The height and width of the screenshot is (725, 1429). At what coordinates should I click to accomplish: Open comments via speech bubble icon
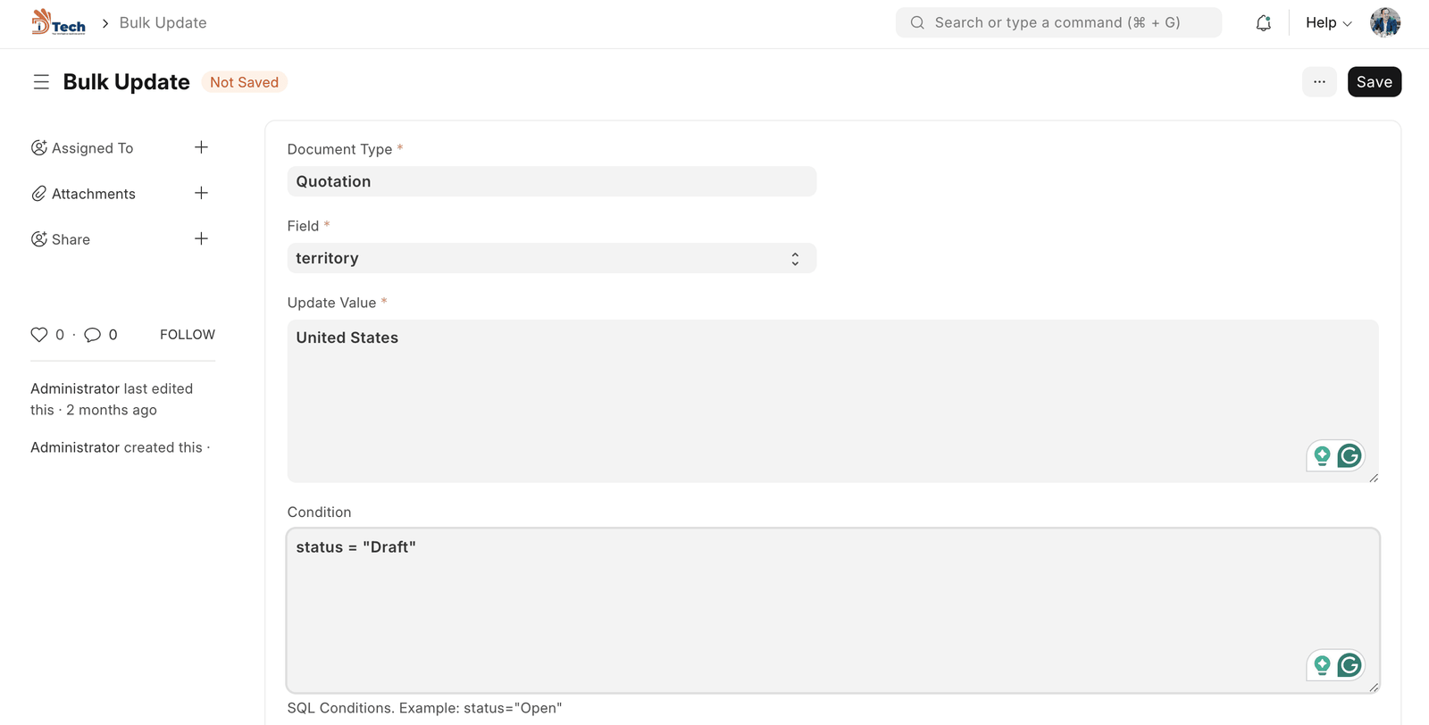[92, 335]
